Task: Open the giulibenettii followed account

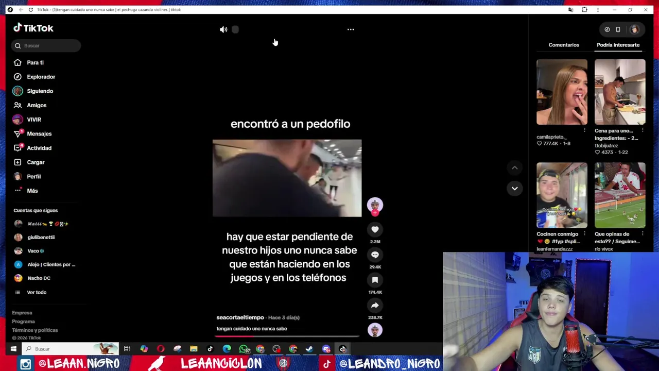Action: pyautogui.click(x=41, y=238)
